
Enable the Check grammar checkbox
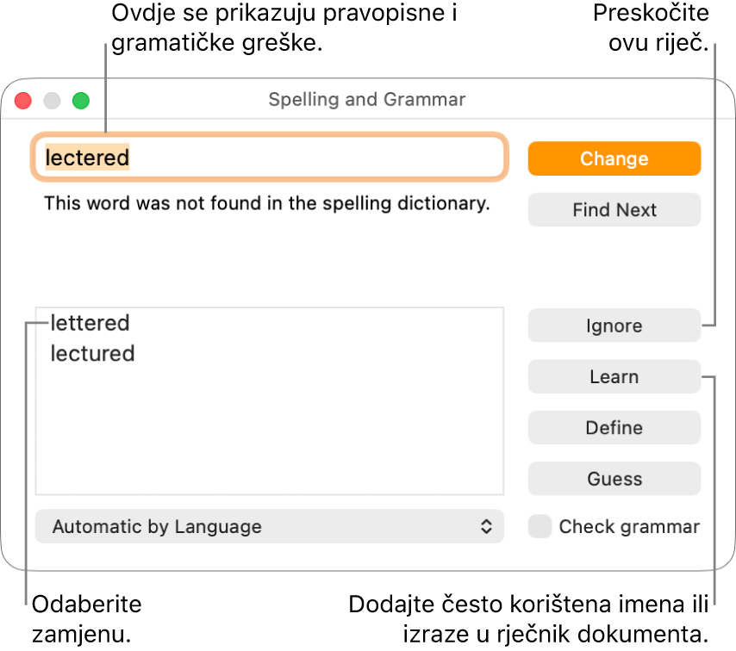point(540,526)
